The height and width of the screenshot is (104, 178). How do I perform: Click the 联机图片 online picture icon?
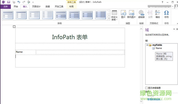132,14
